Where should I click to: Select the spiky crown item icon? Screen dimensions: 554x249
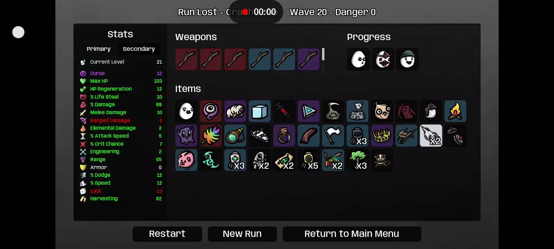point(382,136)
